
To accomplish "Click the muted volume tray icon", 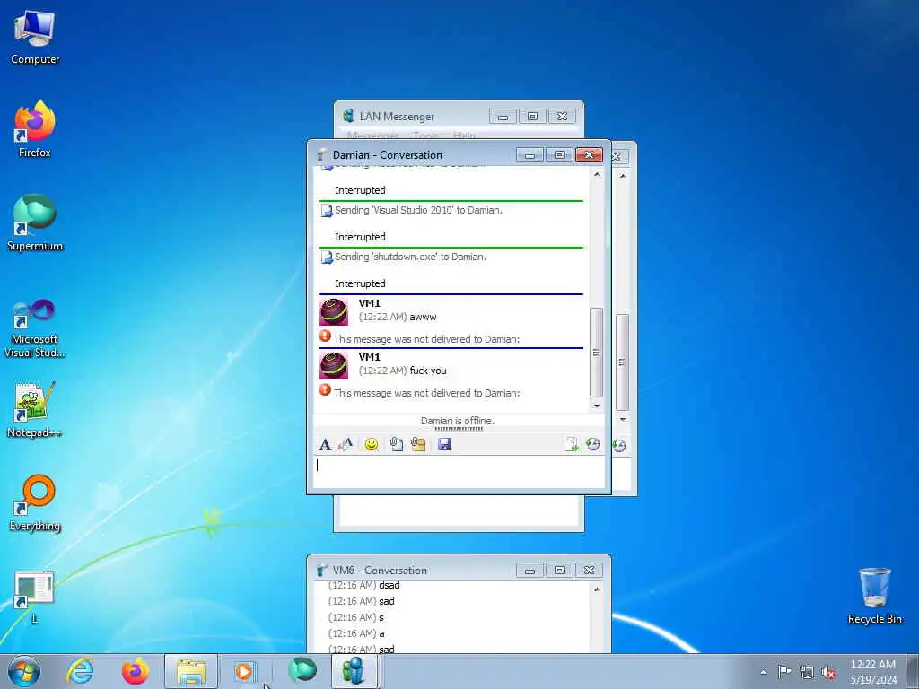I will (x=828, y=672).
